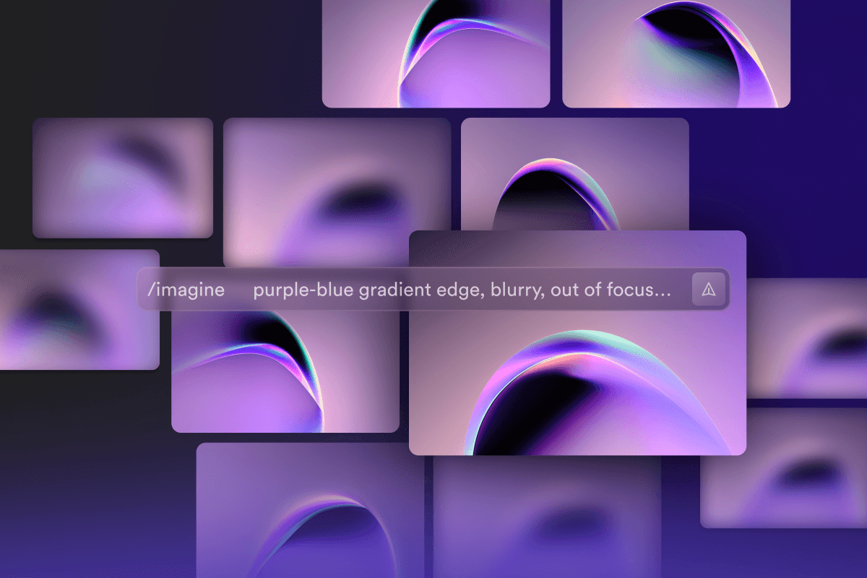Screen dimensions: 867x578
Task: Click the sailboat submit icon in prompt bar
Action: pos(709,290)
